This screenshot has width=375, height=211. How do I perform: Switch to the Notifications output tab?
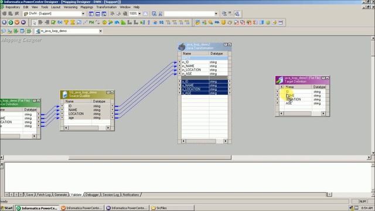tap(131, 195)
